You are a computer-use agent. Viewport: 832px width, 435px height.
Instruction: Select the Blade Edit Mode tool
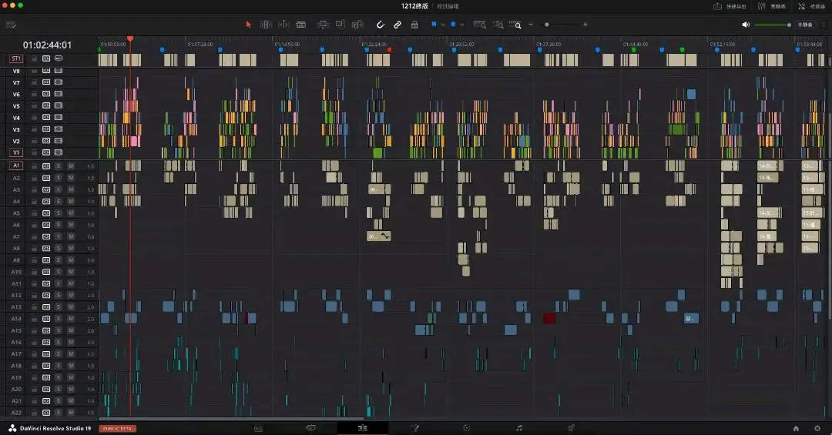pos(301,25)
